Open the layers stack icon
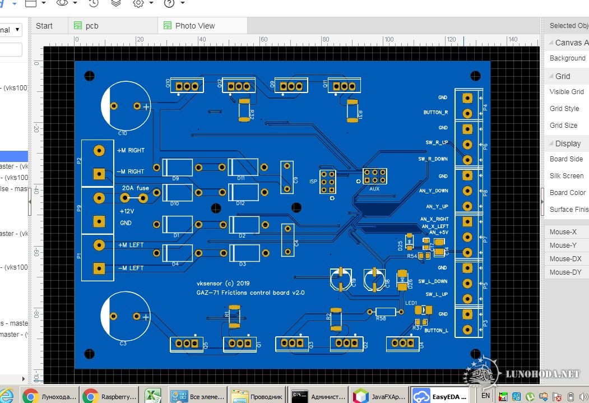This screenshot has width=589, height=403. tap(116, 3)
